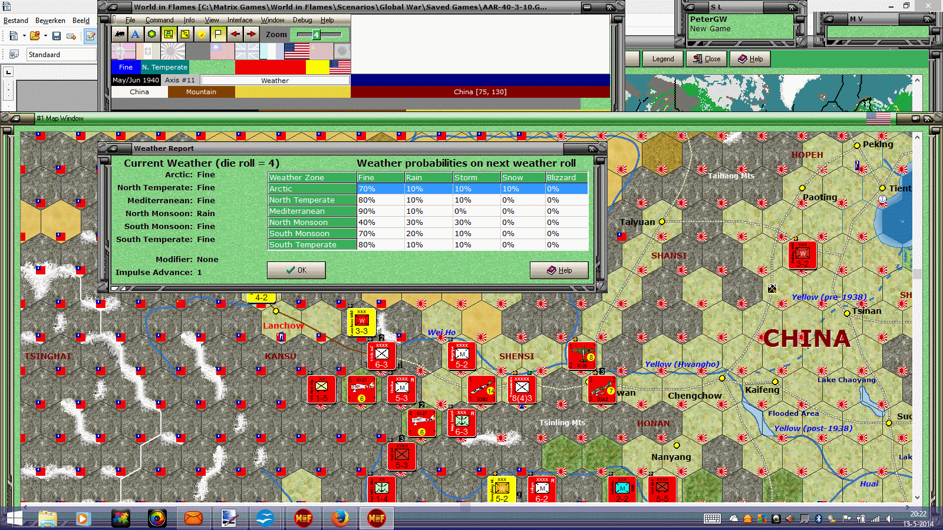Click the save floppy disk icon
The height and width of the screenshot is (530, 943).
pos(57,36)
